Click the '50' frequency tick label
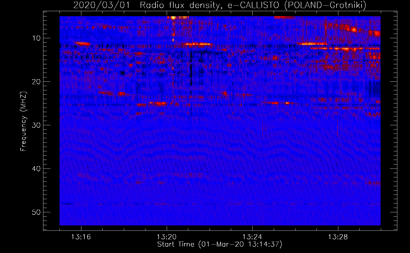The width and height of the screenshot is (410, 253). click(36, 212)
